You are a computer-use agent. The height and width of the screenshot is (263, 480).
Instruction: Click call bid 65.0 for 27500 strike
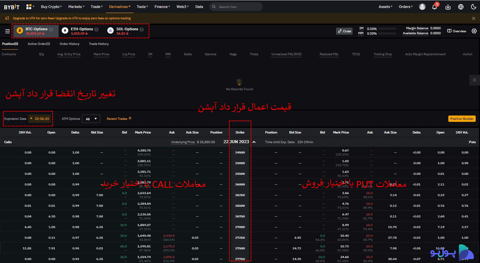pyautogui.click(x=124, y=246)
